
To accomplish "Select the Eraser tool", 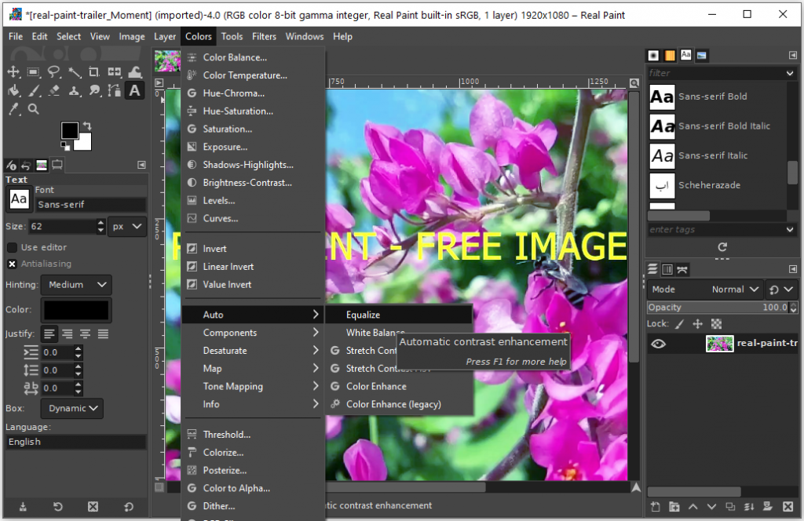I will pos(54,91).
